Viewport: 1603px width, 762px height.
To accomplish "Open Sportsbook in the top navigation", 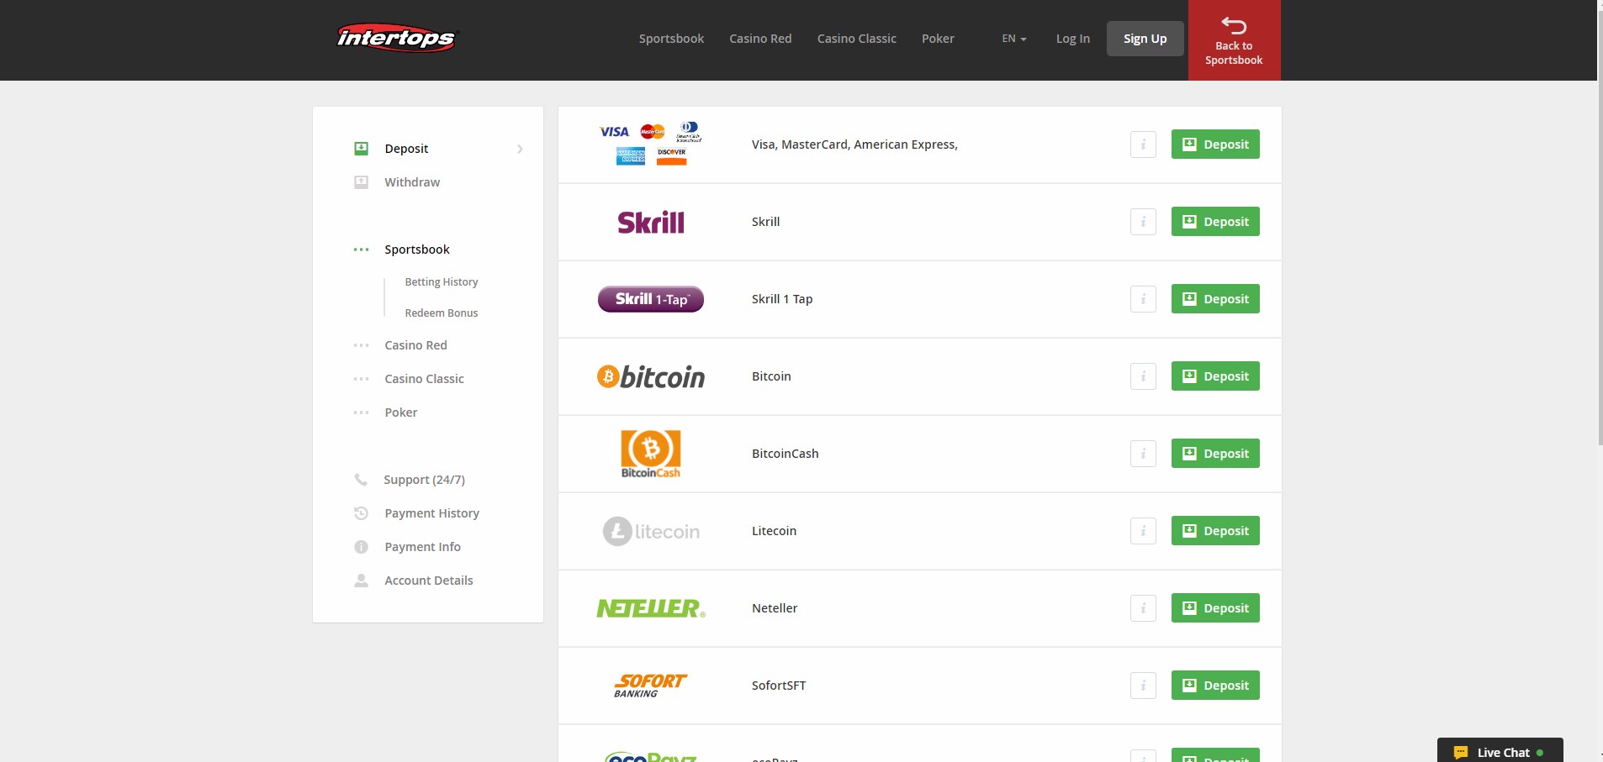I will (671, 39).
